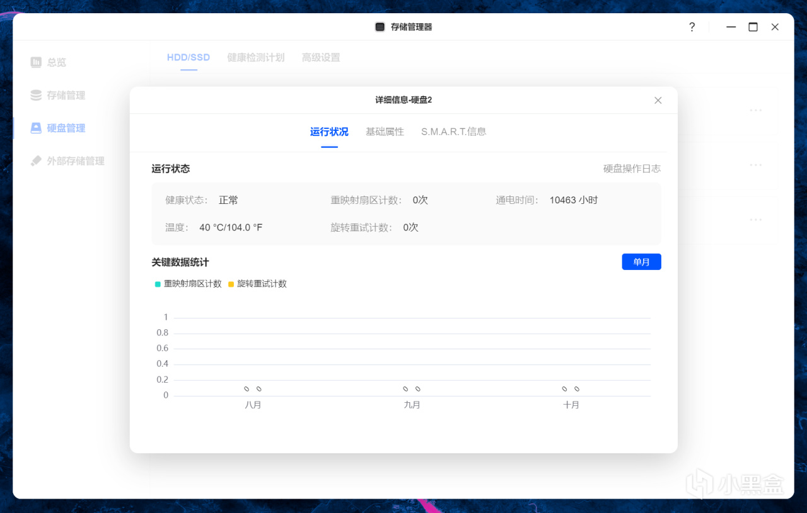
Task: Click the 存储管理器 app icon in title bar
Action: tap(380, 27)
